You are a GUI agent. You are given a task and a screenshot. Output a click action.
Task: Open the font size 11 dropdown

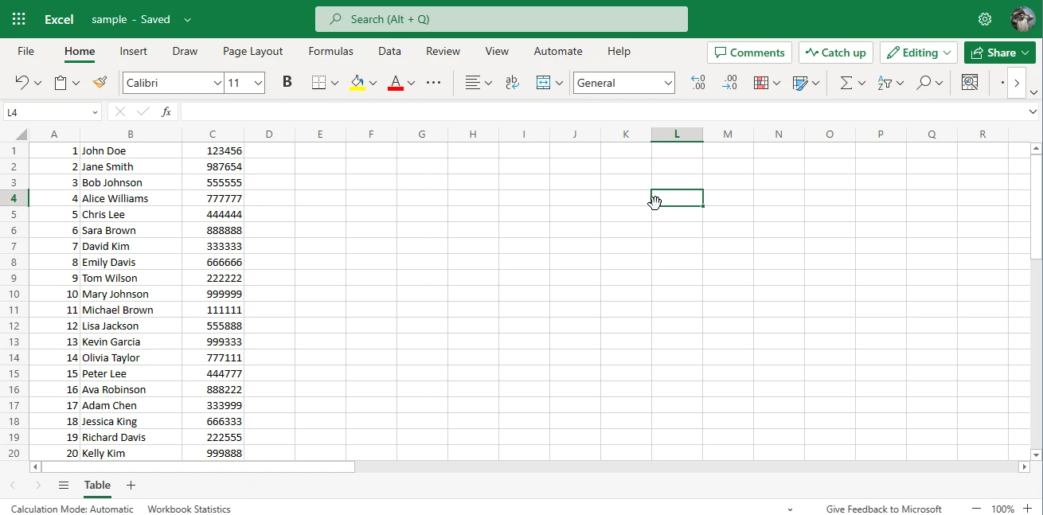(258, 83)
